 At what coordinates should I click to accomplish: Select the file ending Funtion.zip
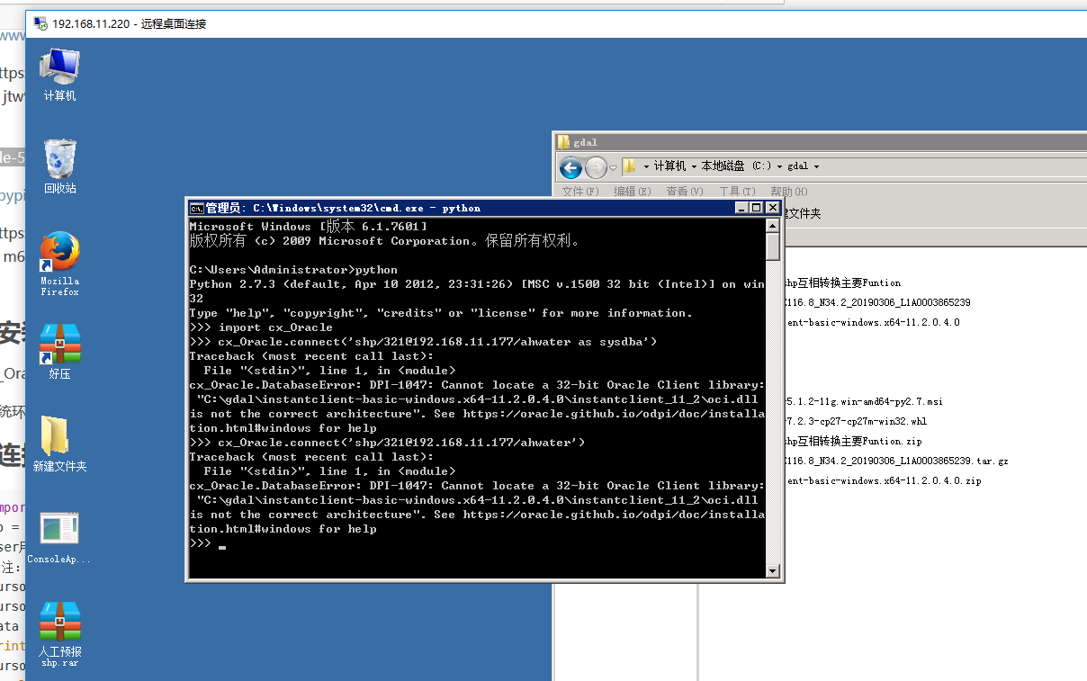[x=853, y=441]
